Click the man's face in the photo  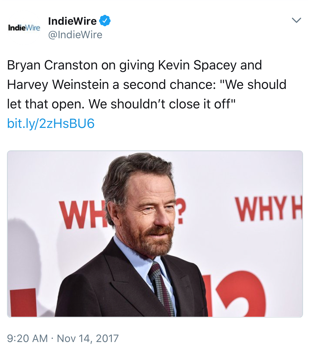pos(150,210)
